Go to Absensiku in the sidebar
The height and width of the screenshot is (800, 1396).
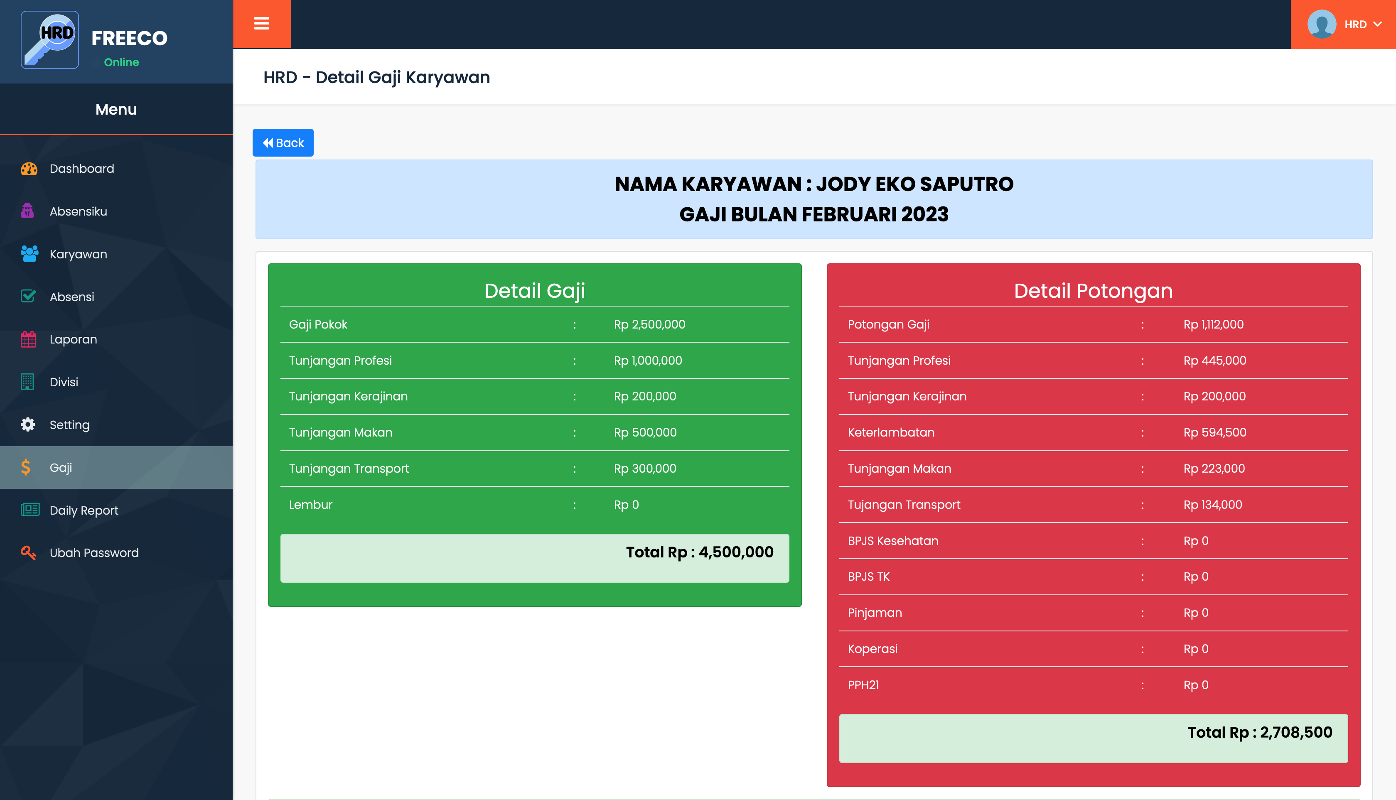pos(116,211)
